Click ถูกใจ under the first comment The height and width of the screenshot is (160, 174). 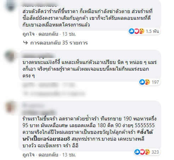pyautogui.click(x=29, y=34)
